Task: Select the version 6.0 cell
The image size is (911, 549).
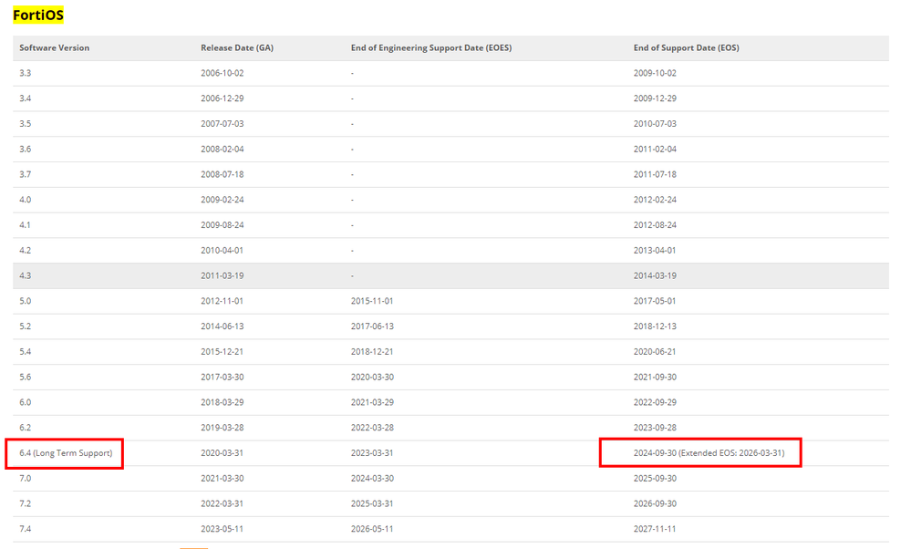Action: (x=25, y=402)
